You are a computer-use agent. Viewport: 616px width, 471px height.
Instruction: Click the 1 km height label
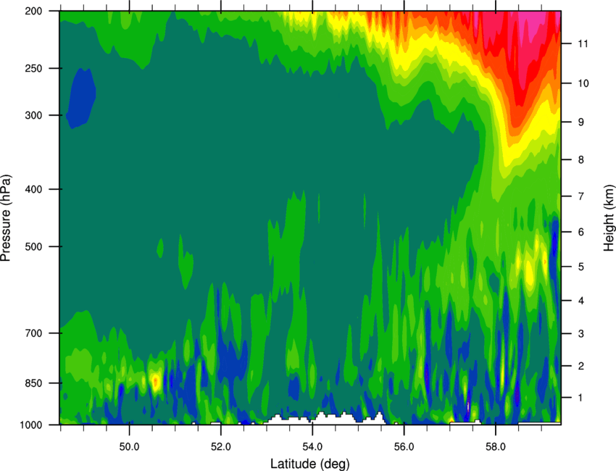point(580,398)
